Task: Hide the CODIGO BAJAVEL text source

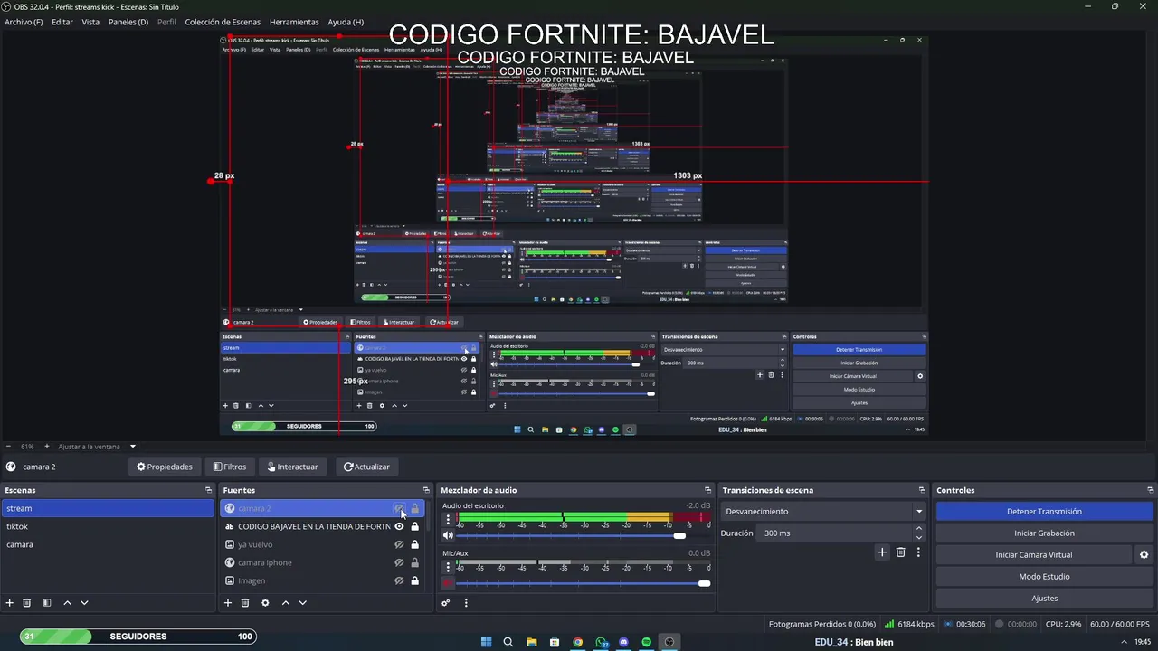Action: tap(399, 526)
